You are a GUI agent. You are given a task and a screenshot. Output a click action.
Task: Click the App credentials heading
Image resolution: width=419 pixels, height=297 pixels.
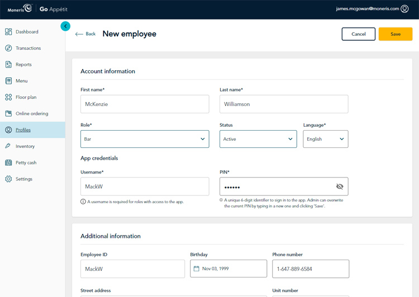click(x=99, y=158)
